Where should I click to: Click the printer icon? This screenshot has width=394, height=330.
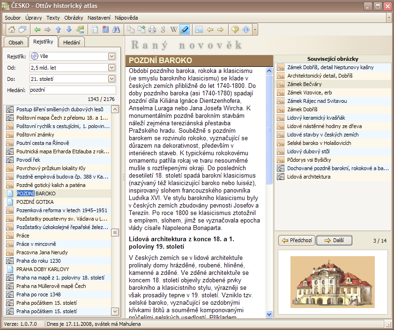pos(152,29)
